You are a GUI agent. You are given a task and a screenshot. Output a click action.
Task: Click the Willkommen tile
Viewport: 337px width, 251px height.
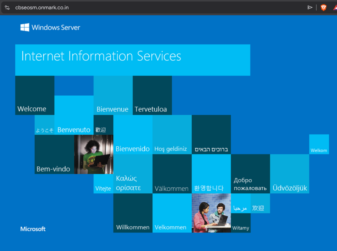coord(133,213)
